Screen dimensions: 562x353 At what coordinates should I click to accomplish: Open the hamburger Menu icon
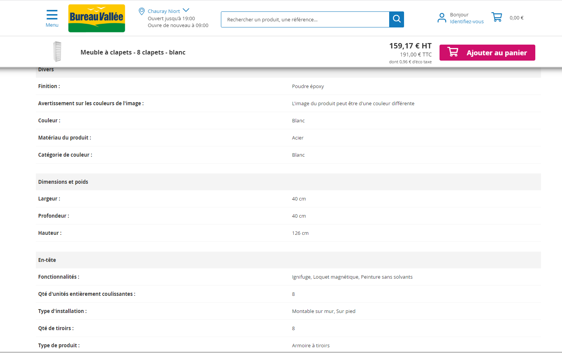(x=52, y=15)
